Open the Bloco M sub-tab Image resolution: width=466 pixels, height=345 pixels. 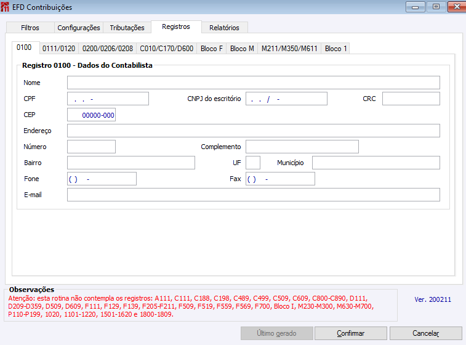242,49
